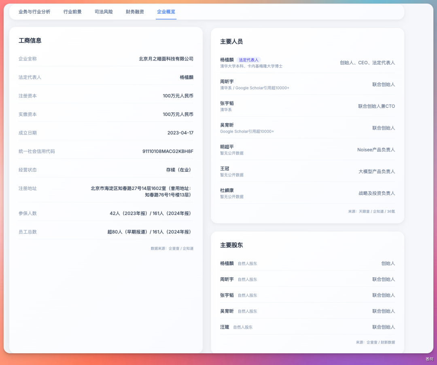Click the 法定代表人 badge next to 杨植麟
The height and width of the screenshot is (365, 437).
248,60
